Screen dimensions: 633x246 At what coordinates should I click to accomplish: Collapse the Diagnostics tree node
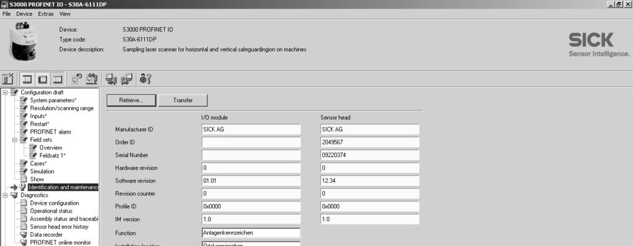(x=5, y=195)
